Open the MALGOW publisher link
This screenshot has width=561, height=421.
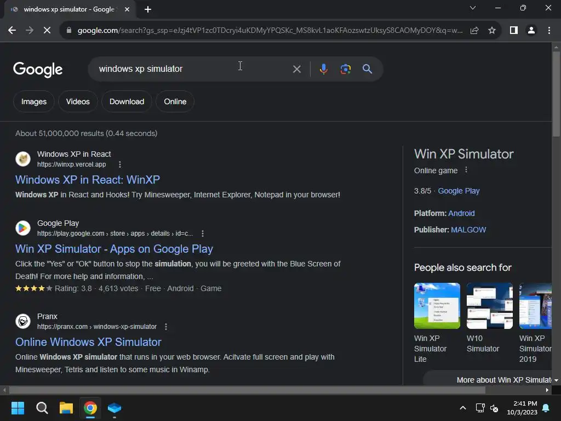pos(468,230)
